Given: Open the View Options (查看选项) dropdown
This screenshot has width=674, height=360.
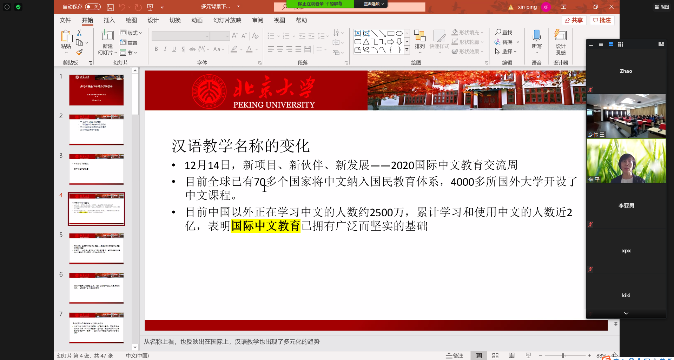Looking at the screenshot, I should tap(374, 4).
